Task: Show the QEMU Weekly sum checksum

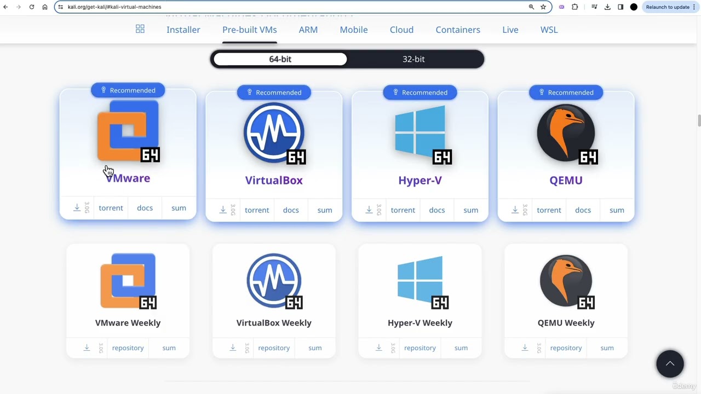Action: (x=607, y=348)
